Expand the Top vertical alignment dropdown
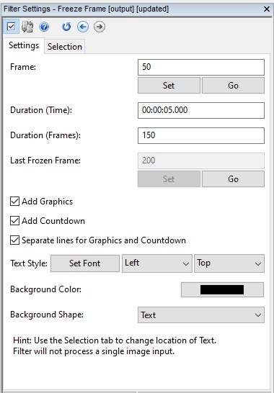 (229, 263)
